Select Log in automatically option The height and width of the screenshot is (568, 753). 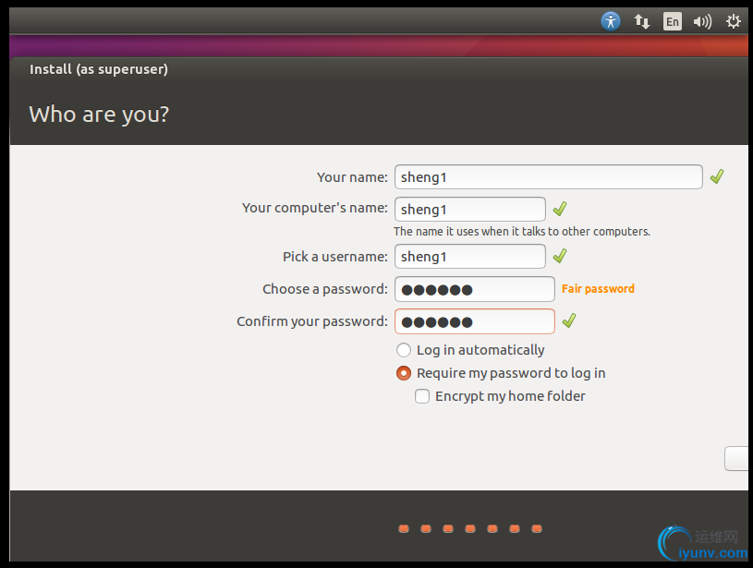click(x=470, y=350)
